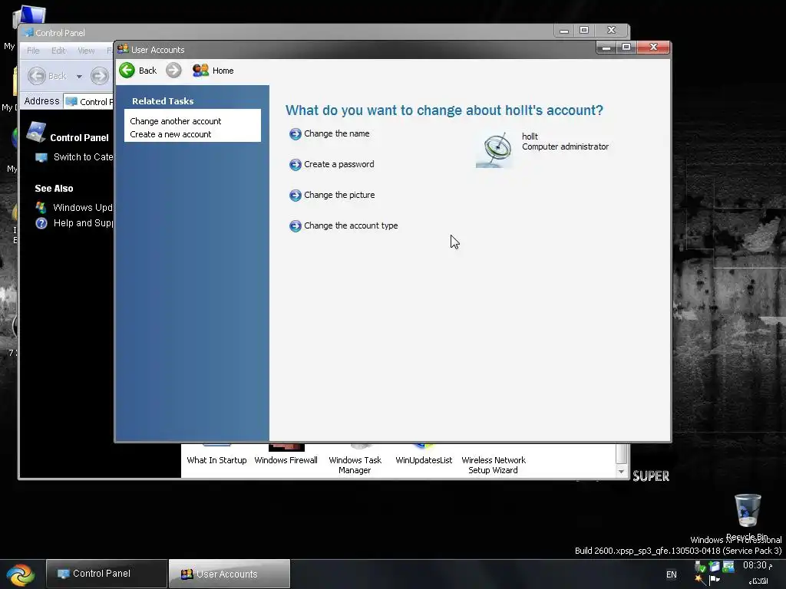Click Change another account task
The height and width of the screenshot is (589, 786).
click(x=176, y=121)
